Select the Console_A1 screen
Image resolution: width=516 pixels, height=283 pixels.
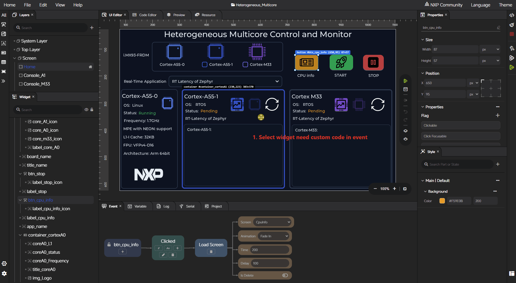pos(34,75)
